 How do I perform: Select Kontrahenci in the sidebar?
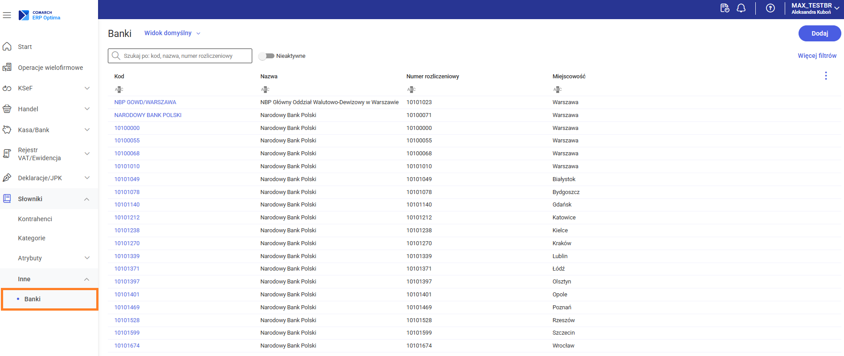click(35, 219)
